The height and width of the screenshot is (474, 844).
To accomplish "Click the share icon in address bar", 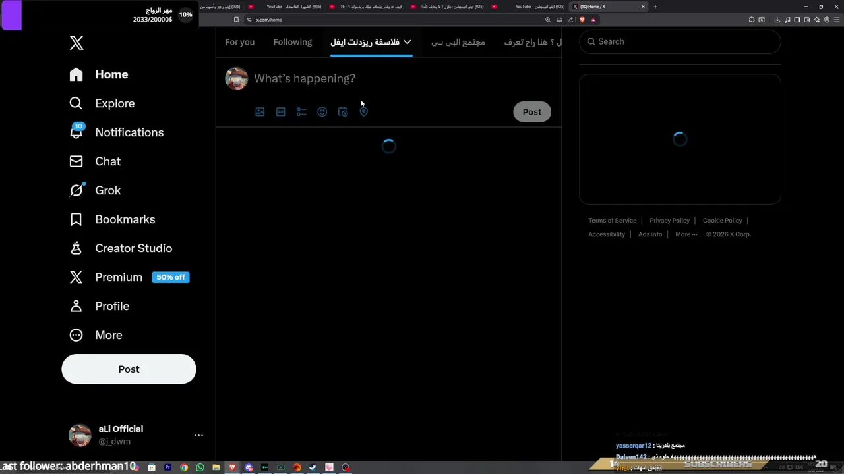I will click(570, 20).
